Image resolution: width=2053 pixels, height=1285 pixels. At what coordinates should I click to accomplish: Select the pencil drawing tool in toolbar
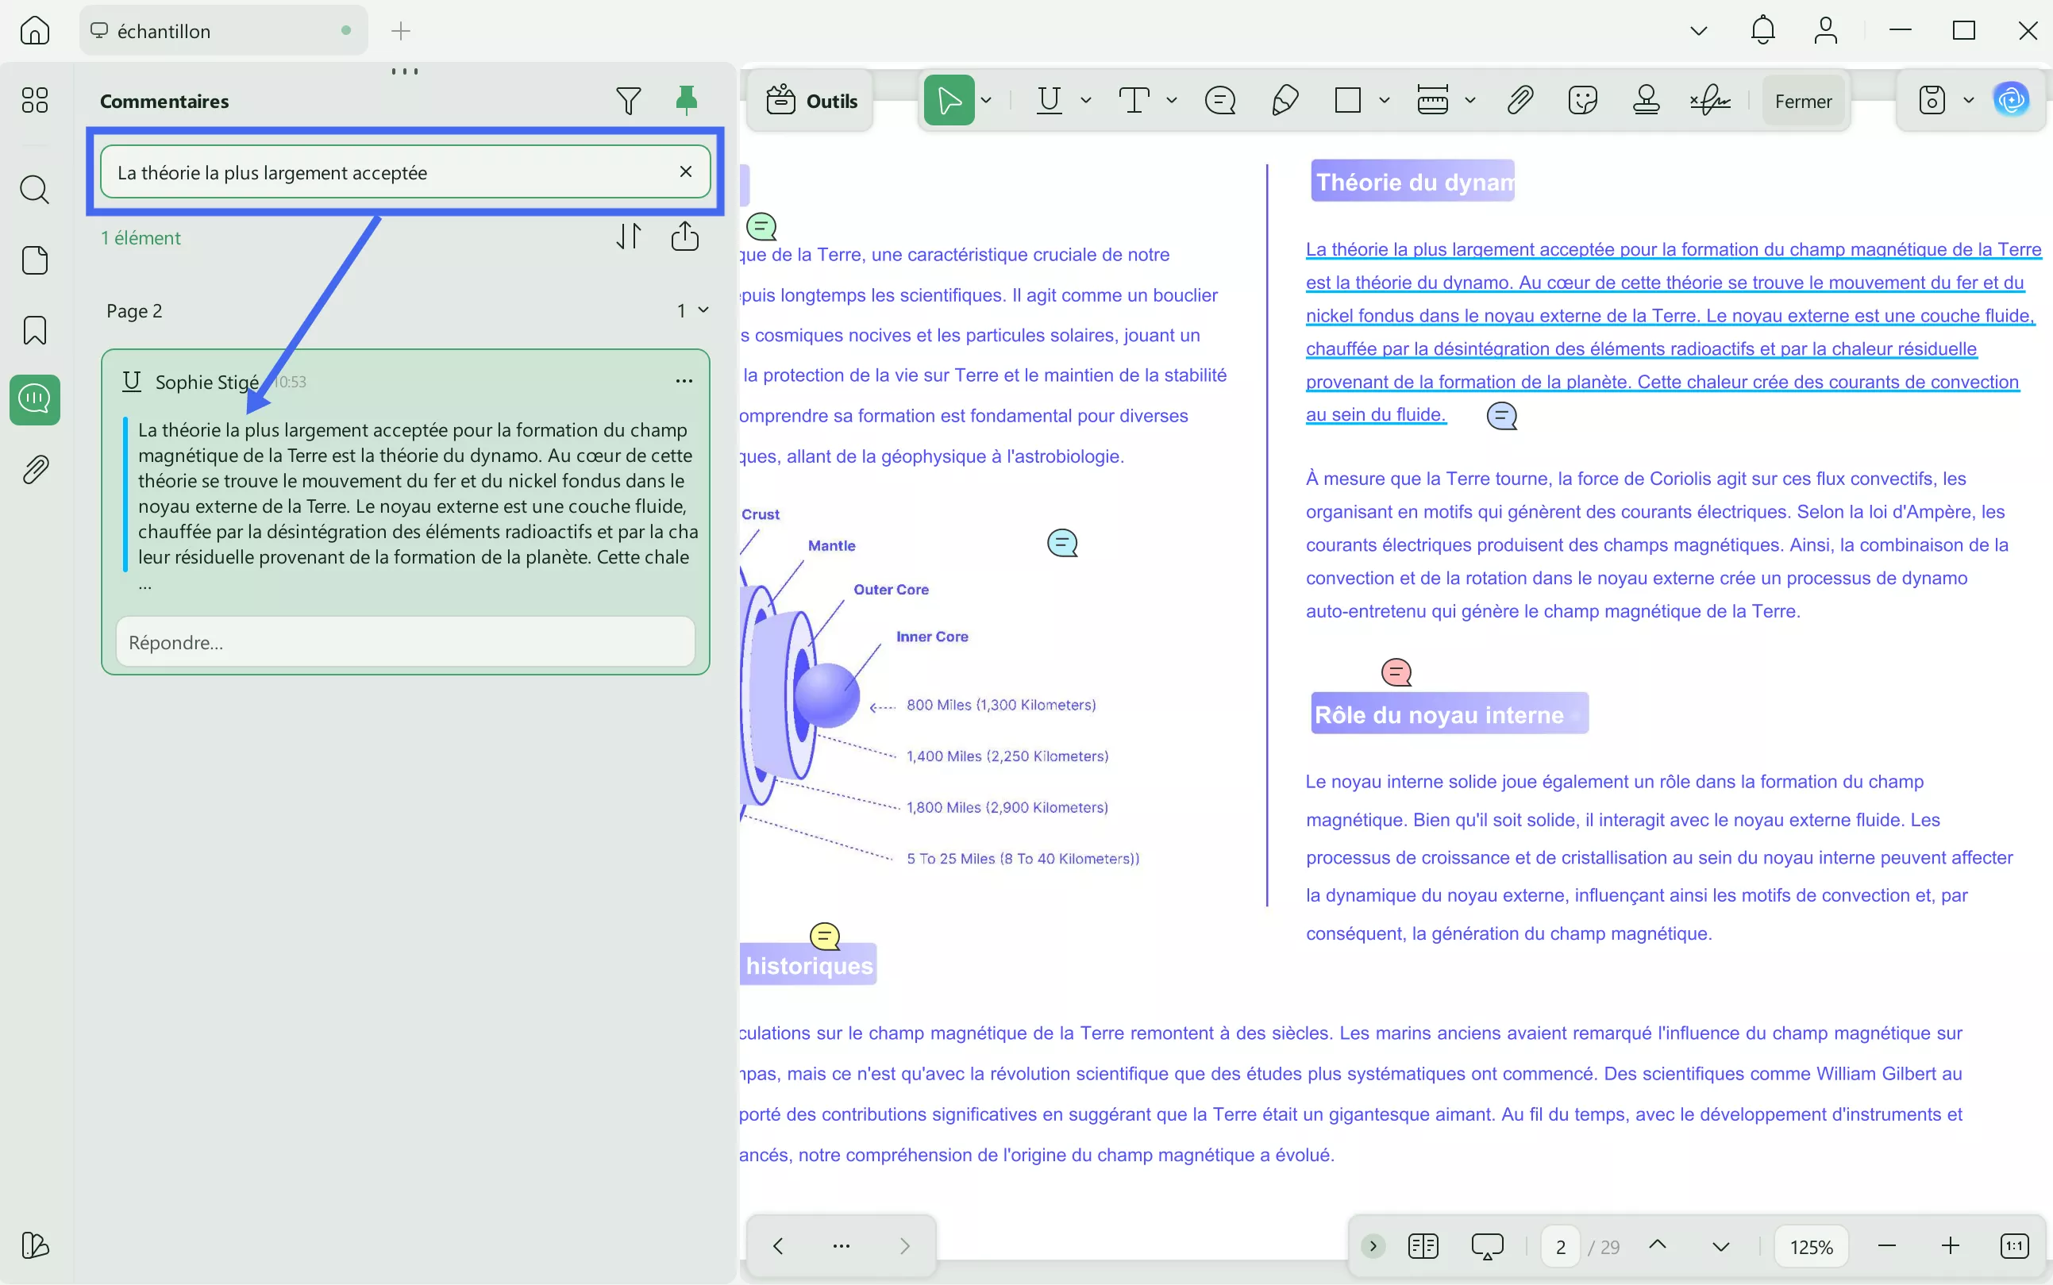pos(1285,100)
